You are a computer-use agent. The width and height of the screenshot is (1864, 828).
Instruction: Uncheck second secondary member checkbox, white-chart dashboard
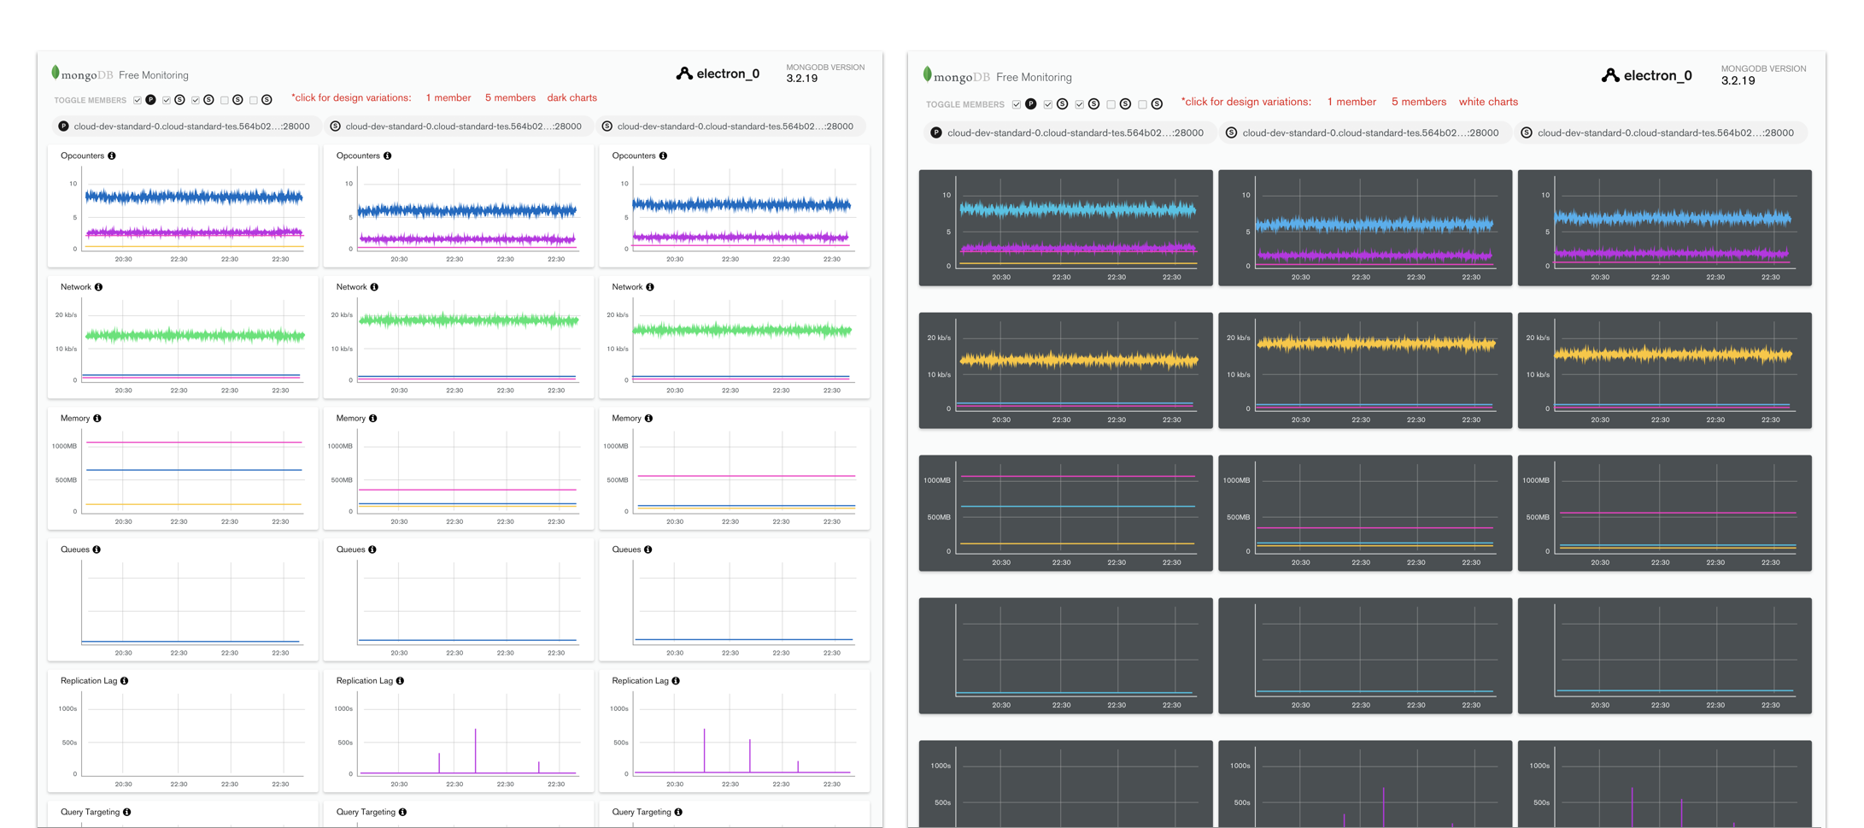click(196, 101)
